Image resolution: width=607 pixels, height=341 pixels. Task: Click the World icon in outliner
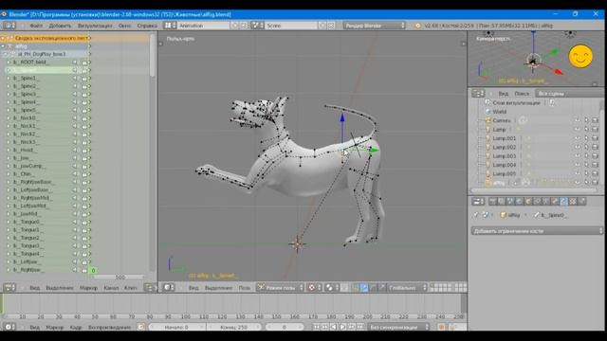point(487,112)
